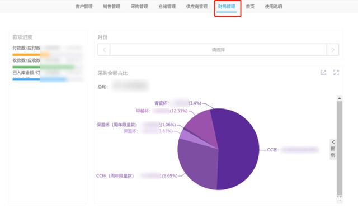Click the highlighted 财务管理 tab
Image resolution: width=358 pixels, height=209 pixels.
pos(227,7)
